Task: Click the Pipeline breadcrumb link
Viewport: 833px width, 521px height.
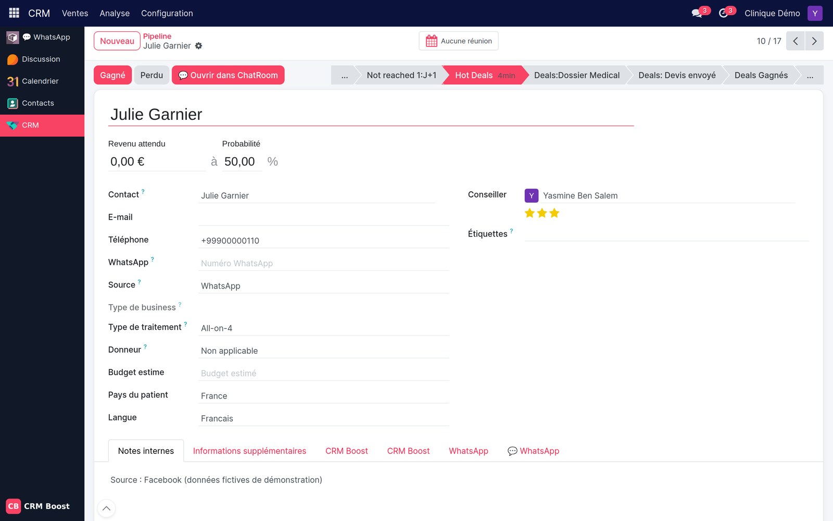Action: coord(157,36)
